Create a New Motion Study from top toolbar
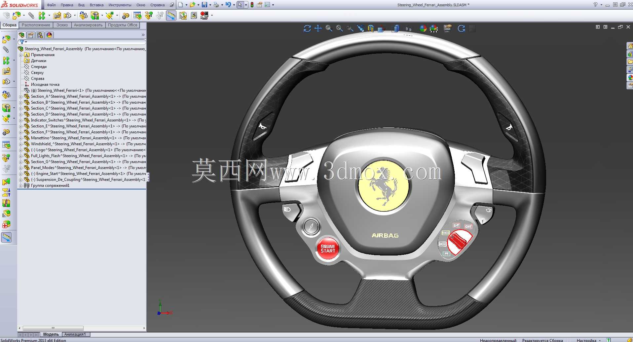The image size is (633, 342). 126,16
